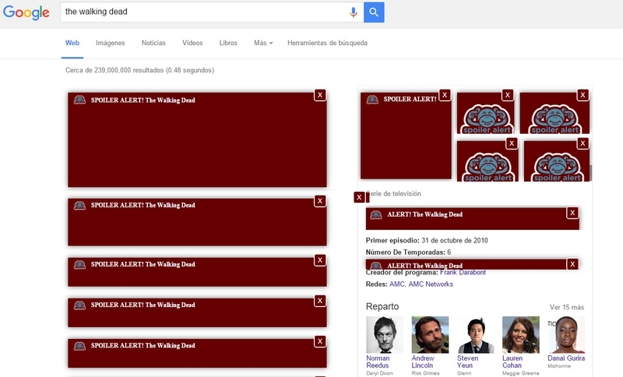
Task: Close the SPOILER ALERT! box in the knowledge panel
Action: click(445, 95)
